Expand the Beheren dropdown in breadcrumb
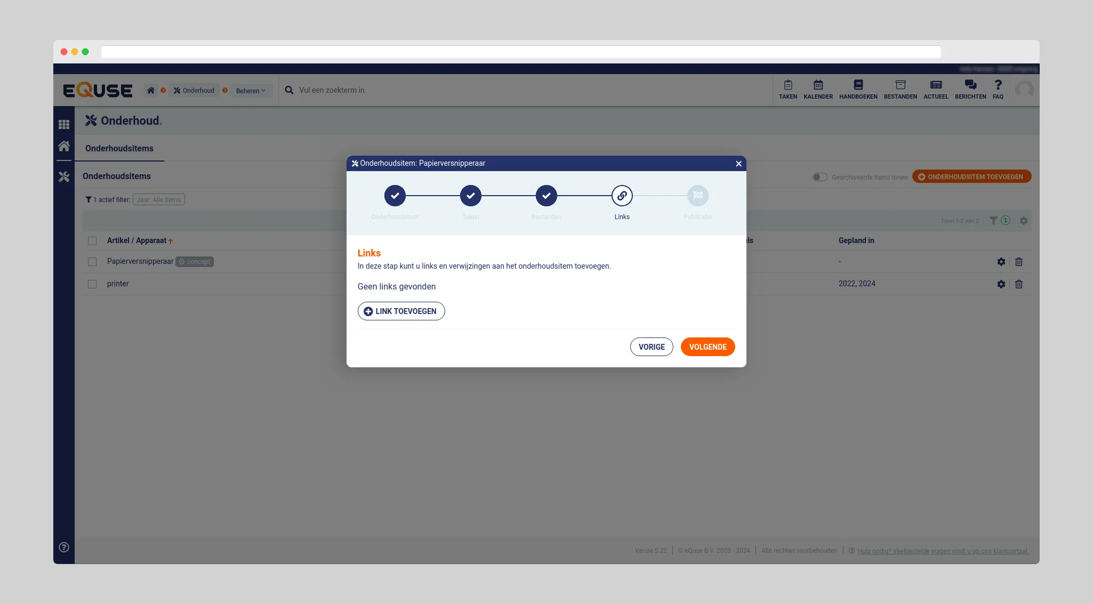 point(251,91)
